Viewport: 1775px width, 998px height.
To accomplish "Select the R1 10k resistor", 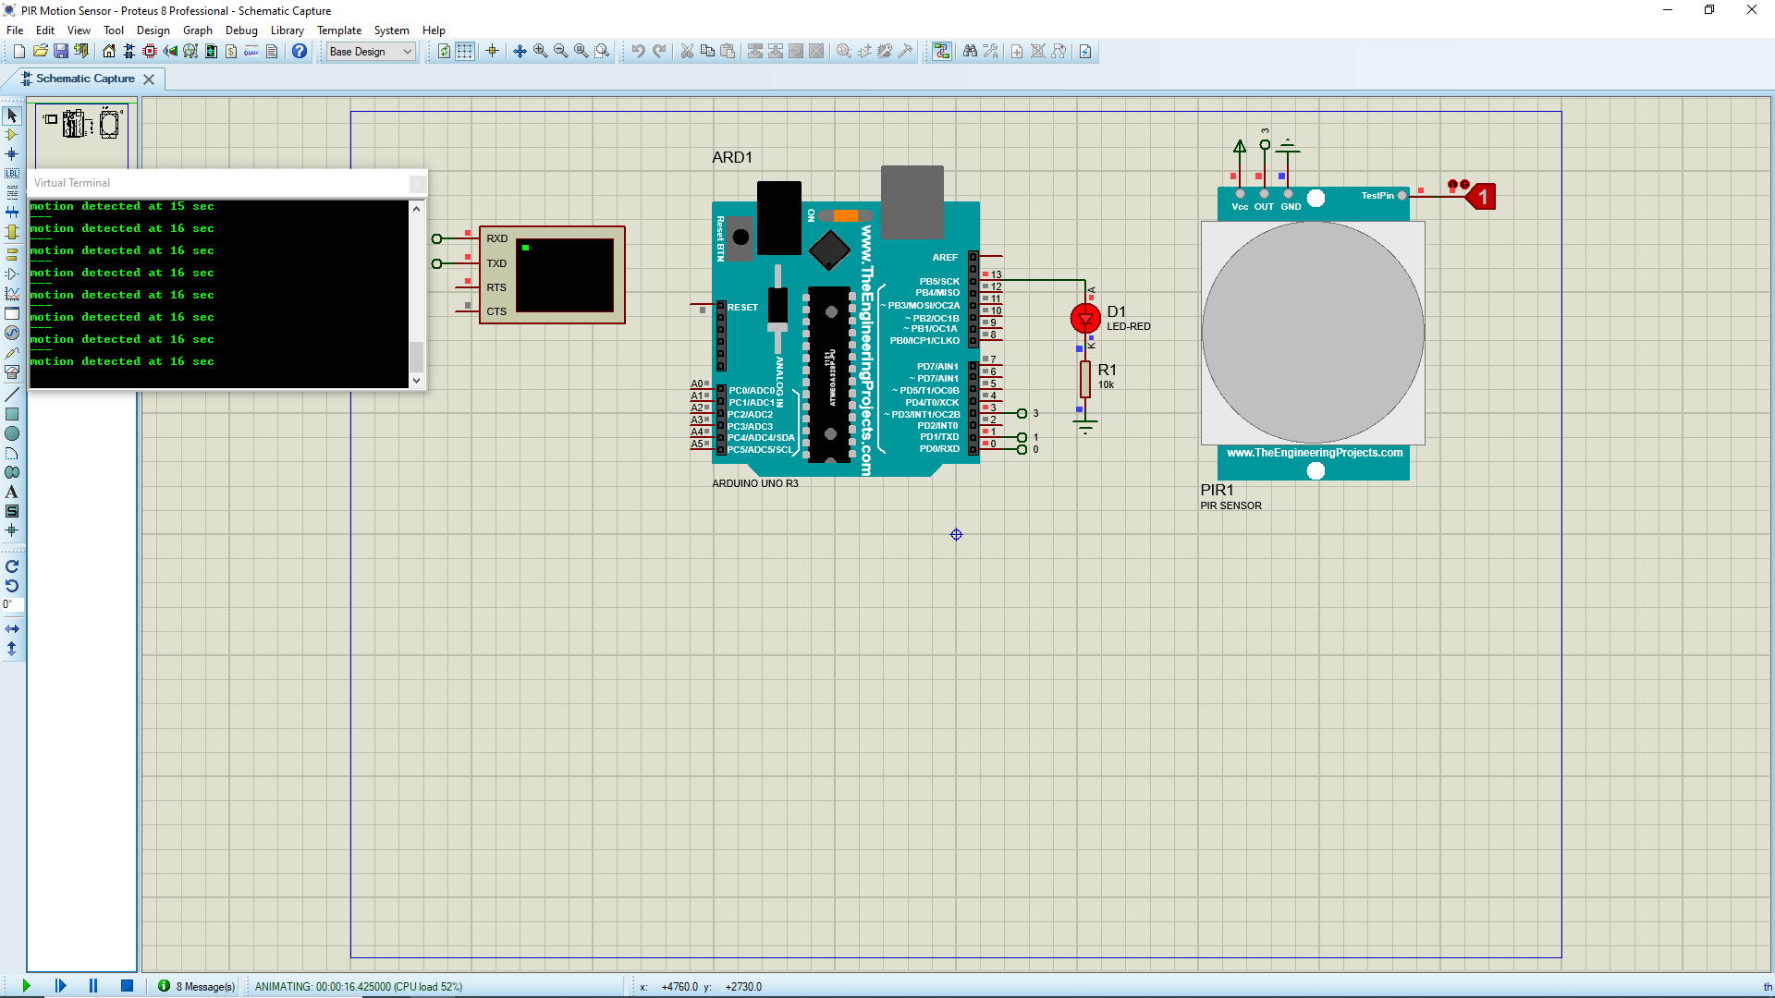I will tap(1085, 379).
